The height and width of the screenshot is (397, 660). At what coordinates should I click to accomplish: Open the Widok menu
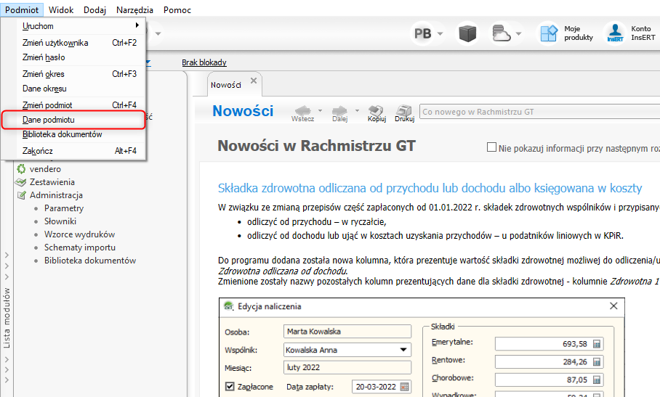(61, 9)
